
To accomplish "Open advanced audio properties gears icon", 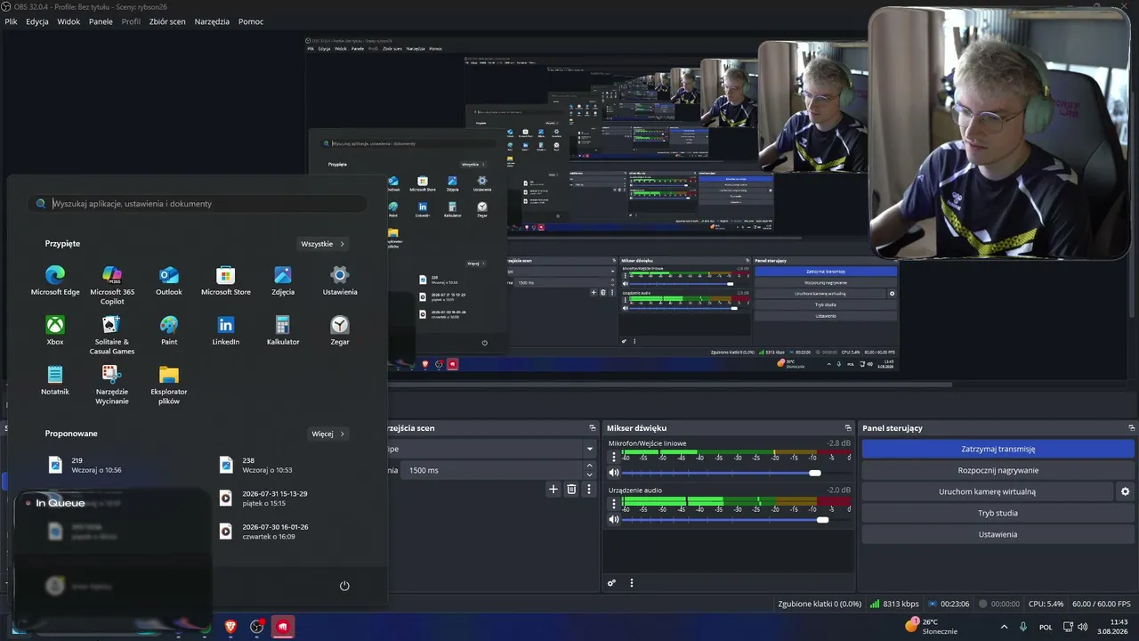I will 611,583.
